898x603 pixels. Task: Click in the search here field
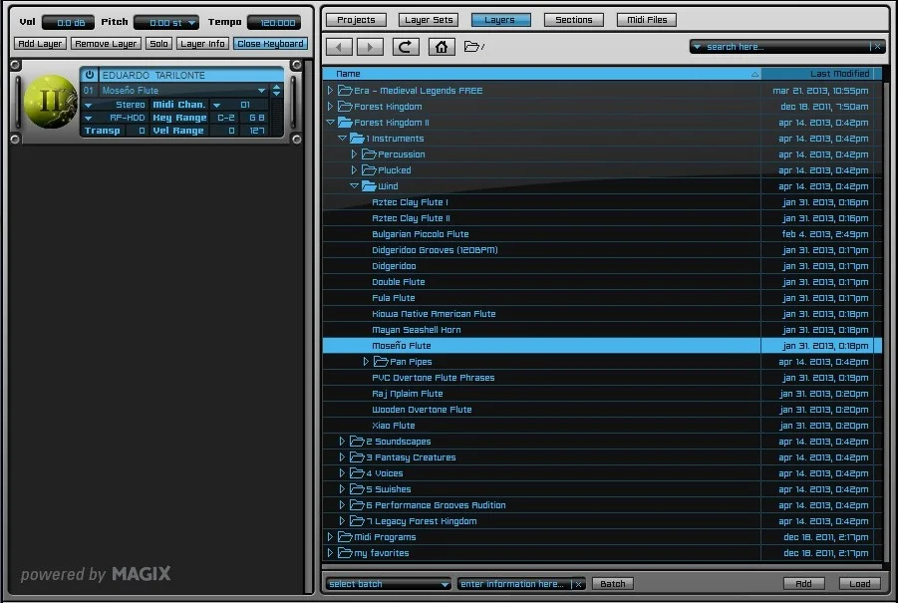787,47
